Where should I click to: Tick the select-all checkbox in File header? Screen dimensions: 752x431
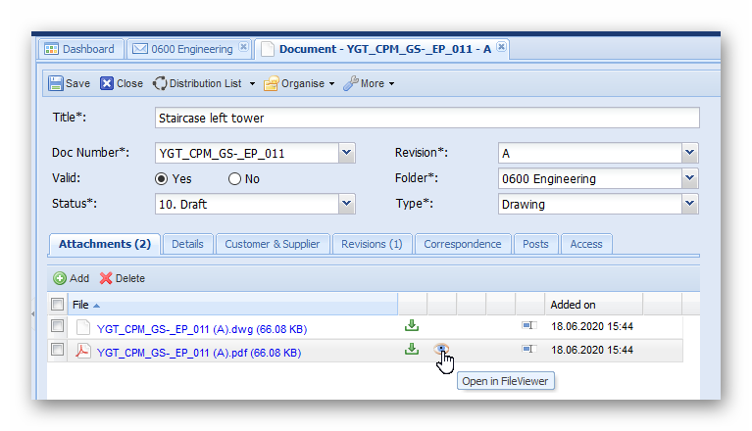click(x=57, y=304)
